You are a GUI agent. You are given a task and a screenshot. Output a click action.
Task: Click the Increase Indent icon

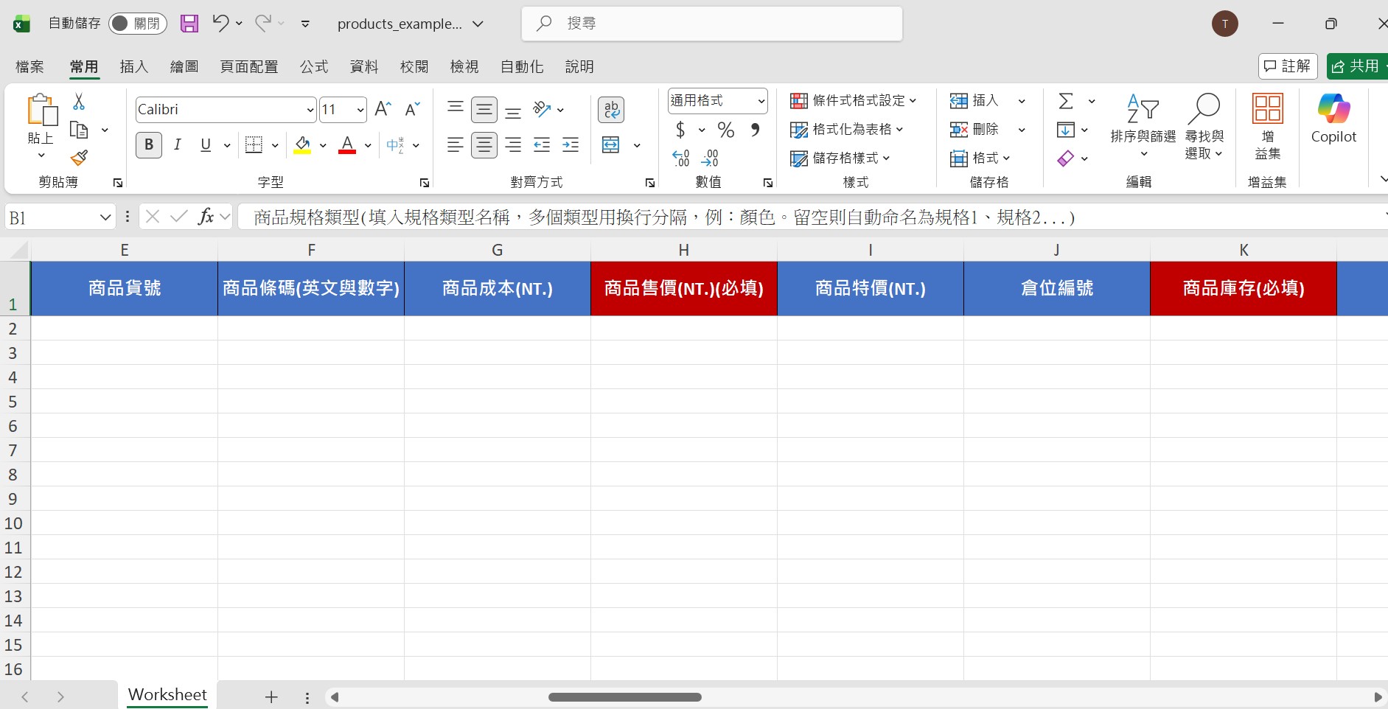pos(571,145)
